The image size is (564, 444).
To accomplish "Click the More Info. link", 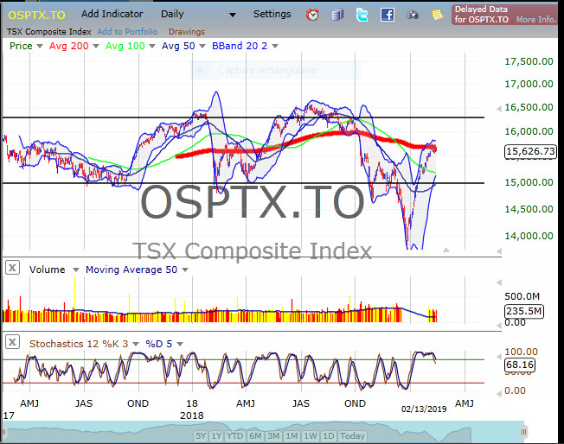I will [x=536, y=20].
